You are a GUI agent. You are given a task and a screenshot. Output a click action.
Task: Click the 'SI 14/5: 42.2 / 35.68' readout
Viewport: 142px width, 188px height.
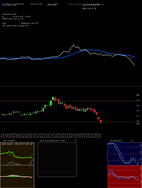click(x=22, y=17)
